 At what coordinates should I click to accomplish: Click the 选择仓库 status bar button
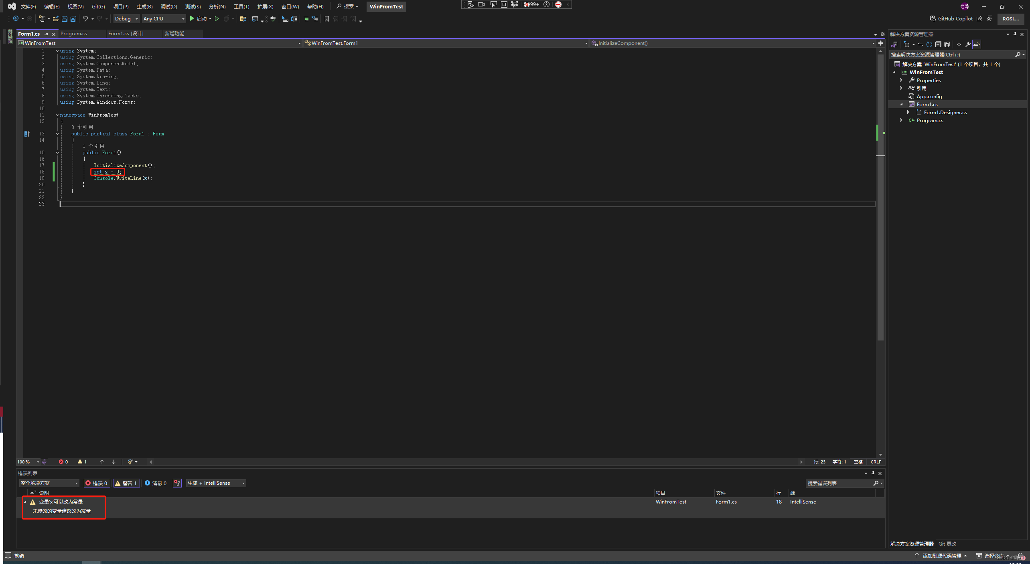click(992, 556)
